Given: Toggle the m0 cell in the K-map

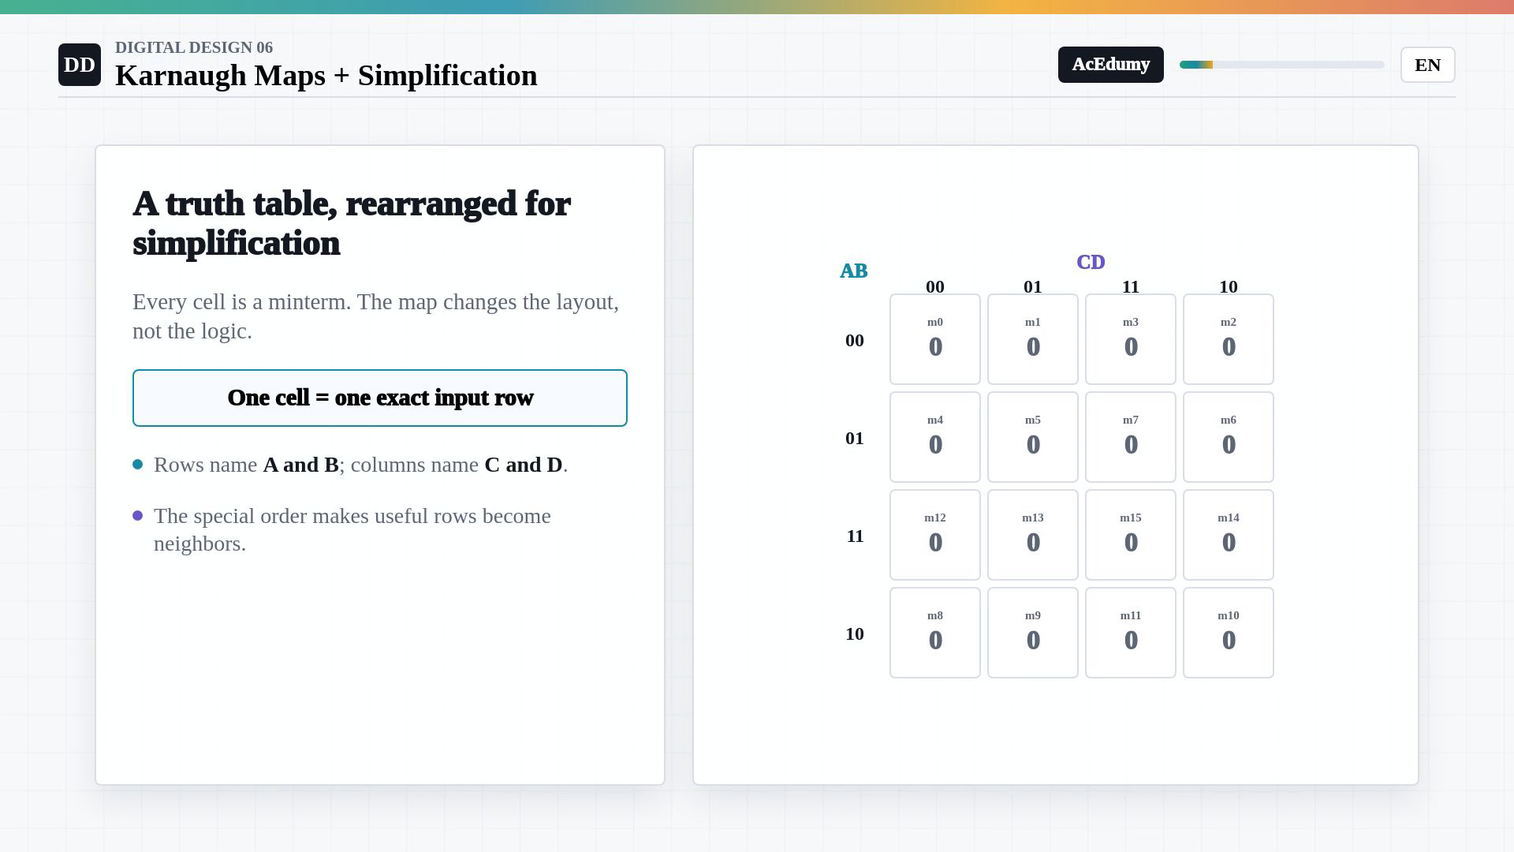Looking at the screenshot, I should point(935,339).
